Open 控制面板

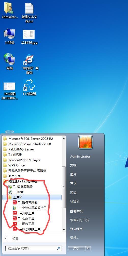[76, 211]
